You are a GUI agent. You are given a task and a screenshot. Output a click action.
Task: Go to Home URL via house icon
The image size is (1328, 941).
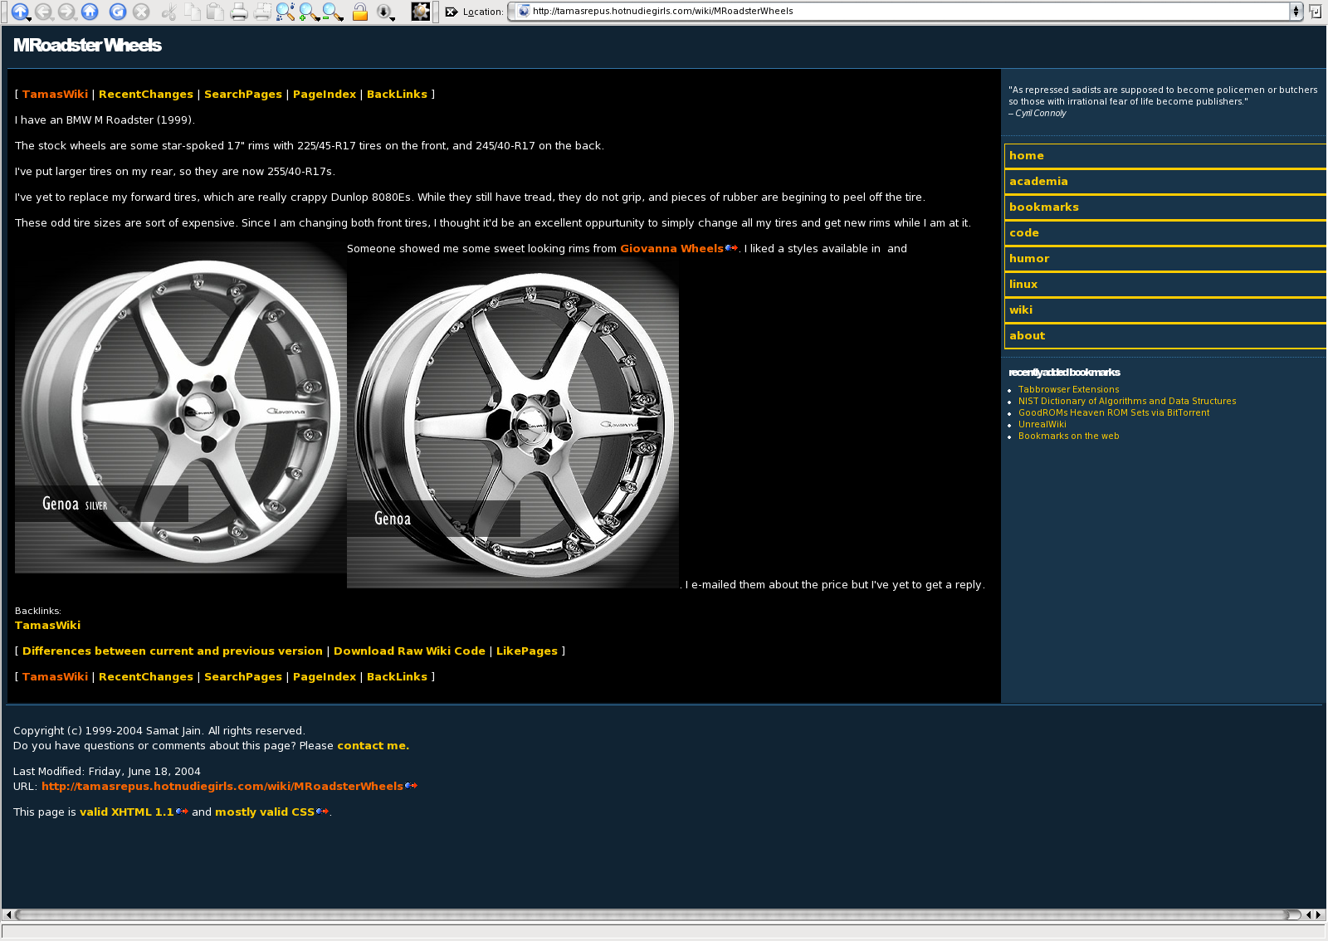pos(90,12)
